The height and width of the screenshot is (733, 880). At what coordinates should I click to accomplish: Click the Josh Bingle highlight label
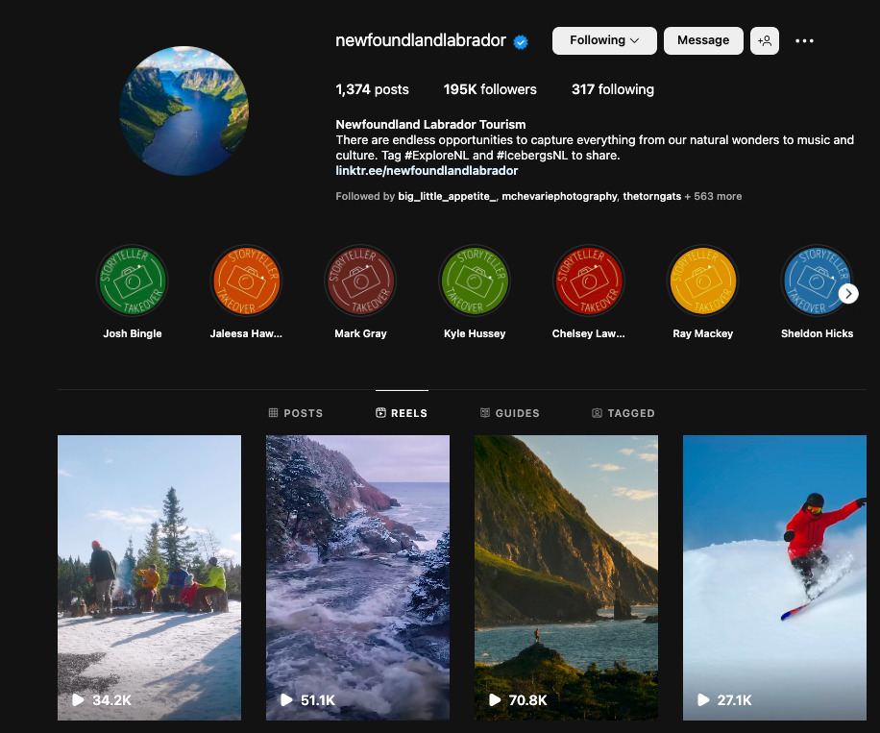tap(132, 333)
